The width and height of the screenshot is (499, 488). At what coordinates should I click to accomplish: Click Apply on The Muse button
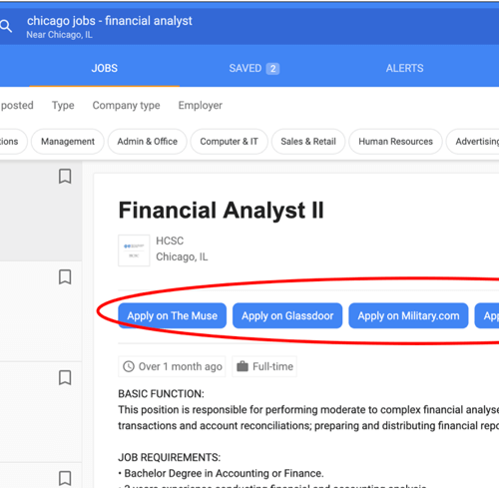click(x=172, y=315)
